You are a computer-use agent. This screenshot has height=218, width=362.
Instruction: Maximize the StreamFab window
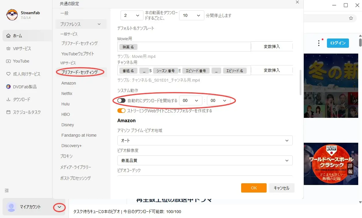coord(345,5)
